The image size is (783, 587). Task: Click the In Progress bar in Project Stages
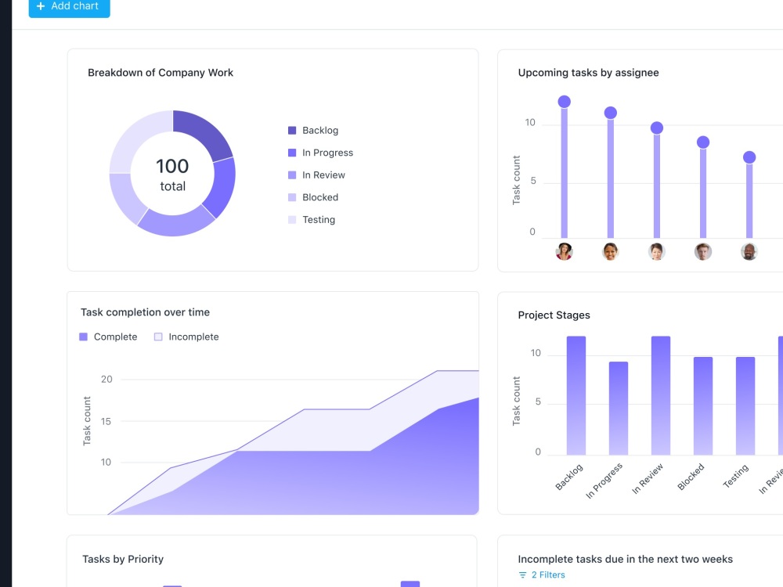tap(619, 409)
